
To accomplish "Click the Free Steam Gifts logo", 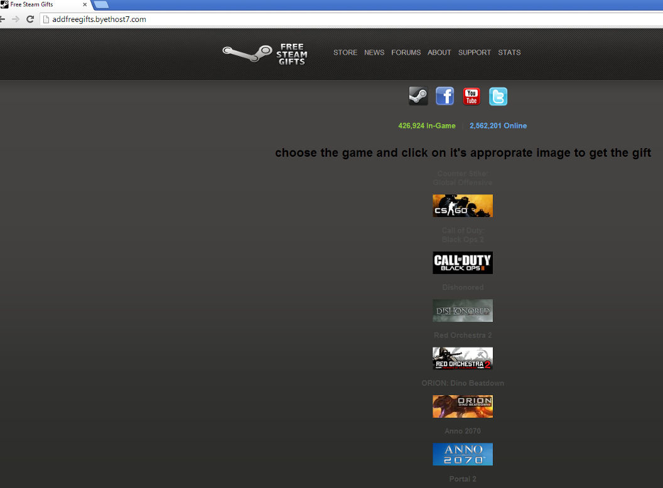I will click(x=265, y=55).
